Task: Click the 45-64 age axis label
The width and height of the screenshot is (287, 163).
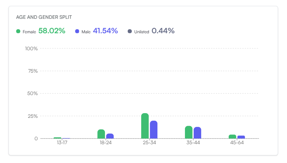Action: 237,143
